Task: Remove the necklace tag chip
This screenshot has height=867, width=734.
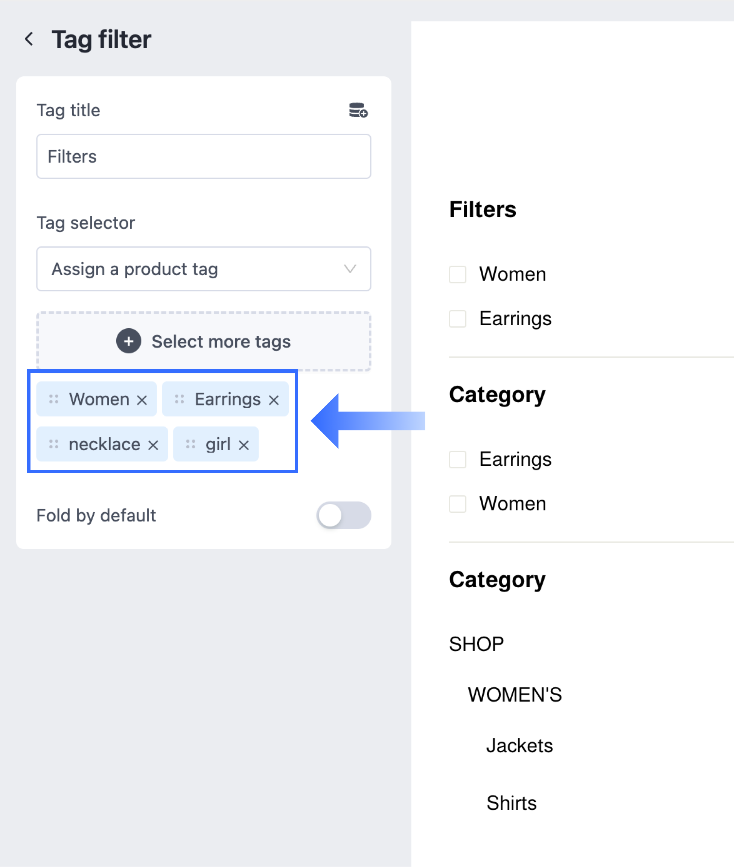Action: click(x=153, y=445)
